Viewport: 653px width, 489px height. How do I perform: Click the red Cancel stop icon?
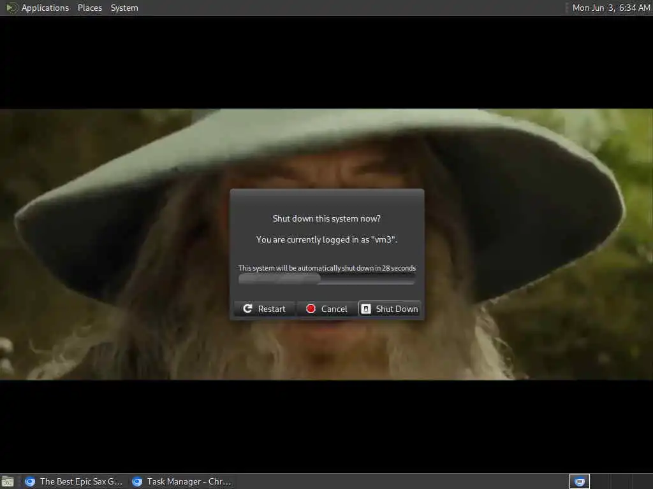tap(311, 309)
